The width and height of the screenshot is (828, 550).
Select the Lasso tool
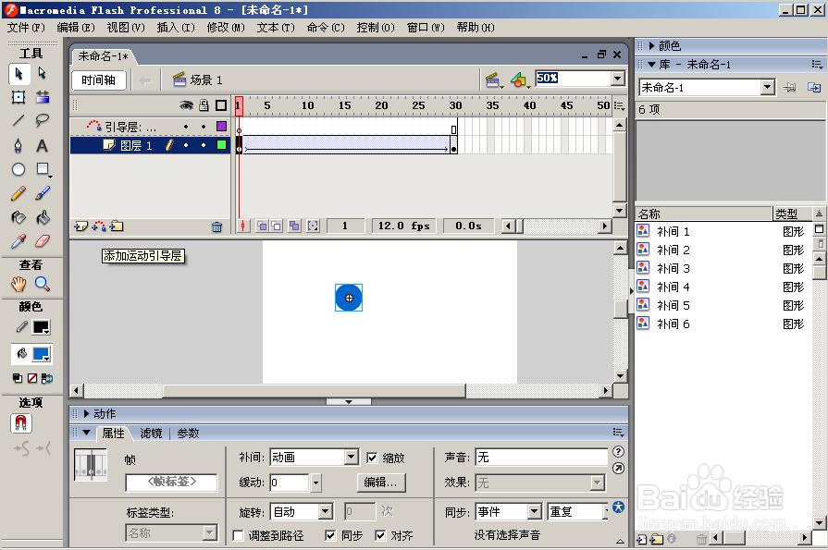tap(43, 120)
